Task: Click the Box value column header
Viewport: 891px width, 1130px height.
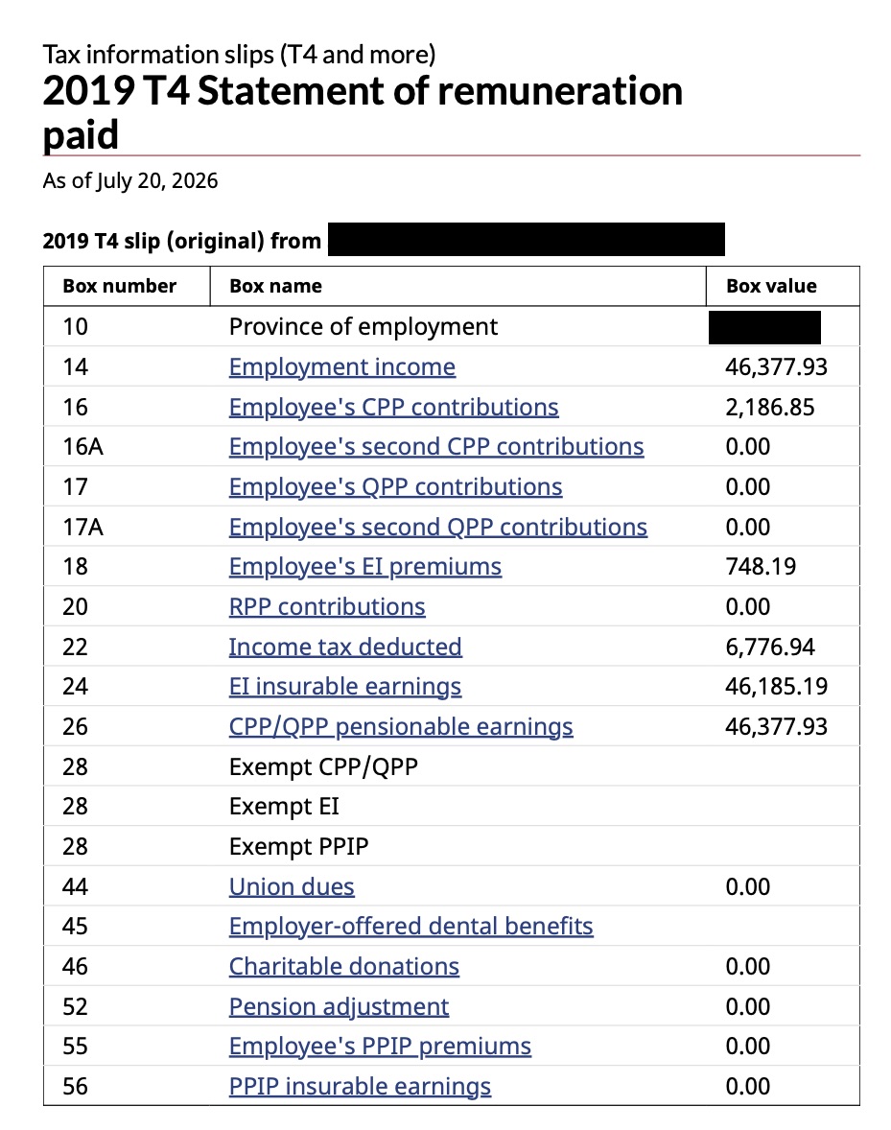Action: pyautogui.click(x=771, y=286)
